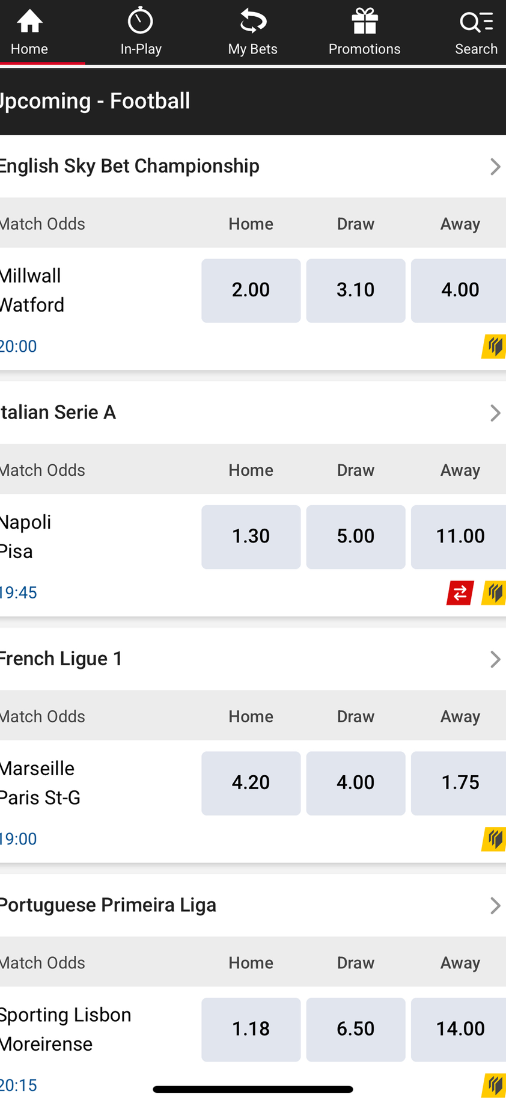Open In-Play stopwatch icon
This screenshot has height=1103, width=506.
point(141,22)
